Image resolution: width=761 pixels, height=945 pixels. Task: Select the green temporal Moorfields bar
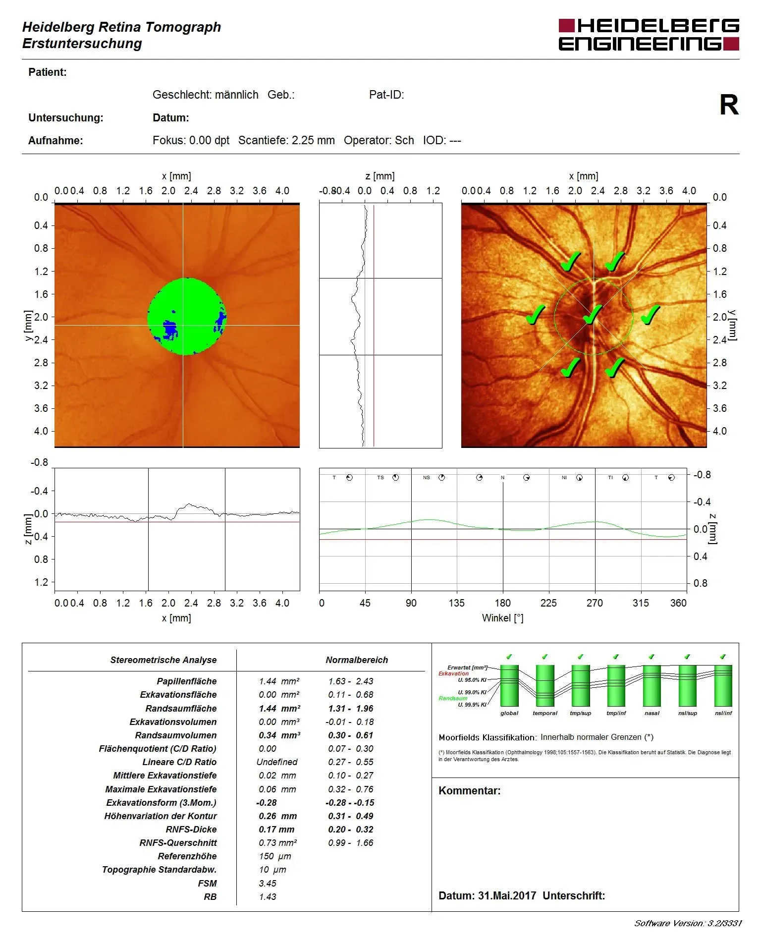coord(544,686)
